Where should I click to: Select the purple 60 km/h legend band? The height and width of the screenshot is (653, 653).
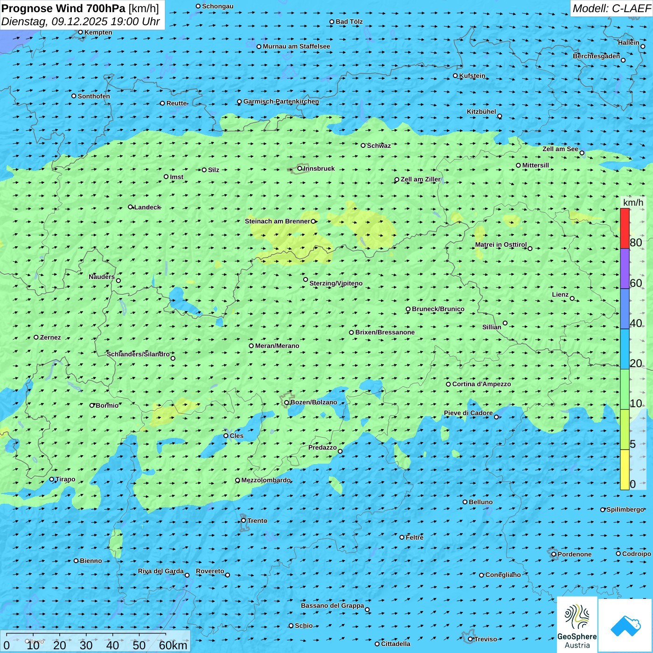tap(625, 269)
